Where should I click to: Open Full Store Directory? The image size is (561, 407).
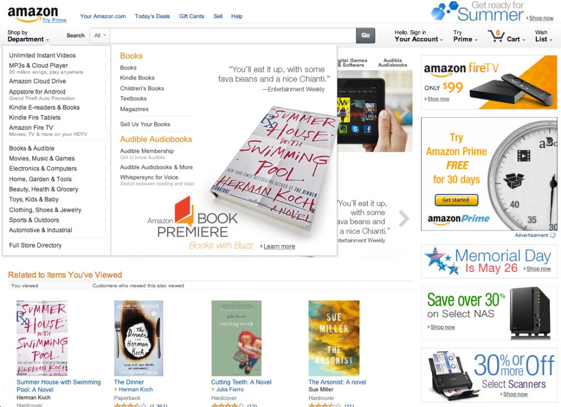pos(36,245)
